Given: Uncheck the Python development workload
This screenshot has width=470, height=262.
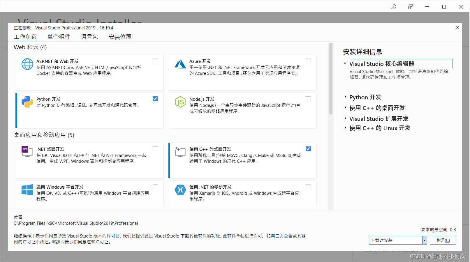Looking at the screenshot, I should pos(155,99).
